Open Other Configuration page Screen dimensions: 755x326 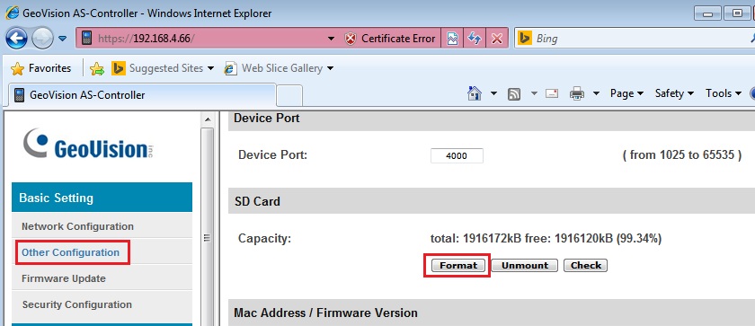pos(70,252)
